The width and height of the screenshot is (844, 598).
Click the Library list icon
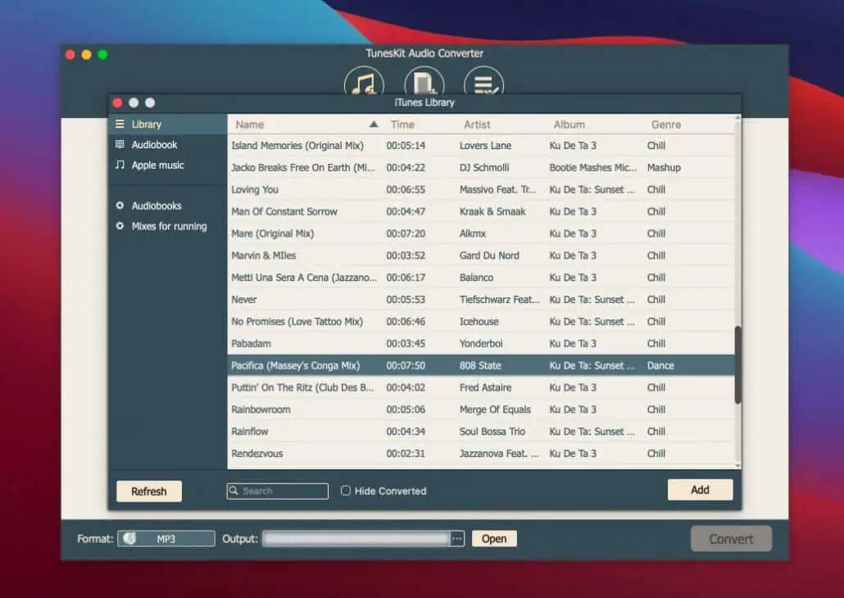click(x=120, y=125)
